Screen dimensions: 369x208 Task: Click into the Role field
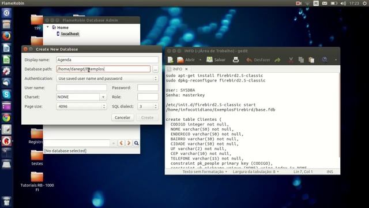tap(148, 97)
